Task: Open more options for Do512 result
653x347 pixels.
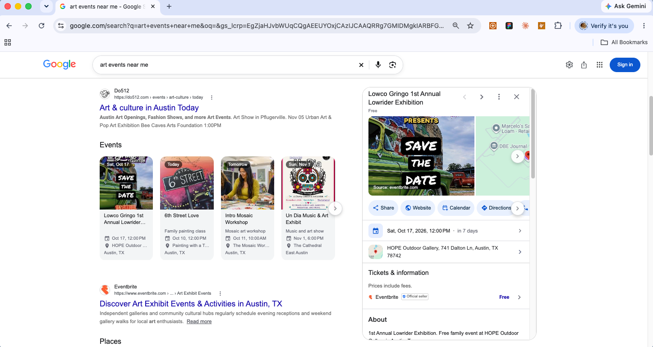Action: pyautogui.click(x=212, y=97)
